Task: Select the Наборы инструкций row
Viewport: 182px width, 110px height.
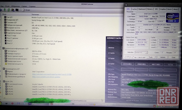Action: [40, 26]
